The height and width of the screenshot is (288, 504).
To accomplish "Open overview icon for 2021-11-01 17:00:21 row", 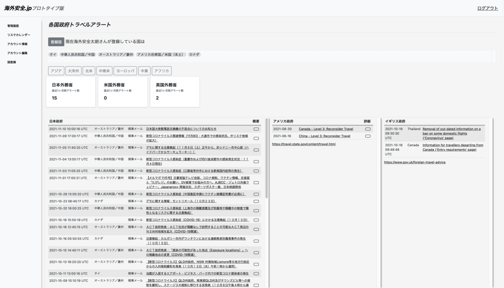I will coord(256,183).
